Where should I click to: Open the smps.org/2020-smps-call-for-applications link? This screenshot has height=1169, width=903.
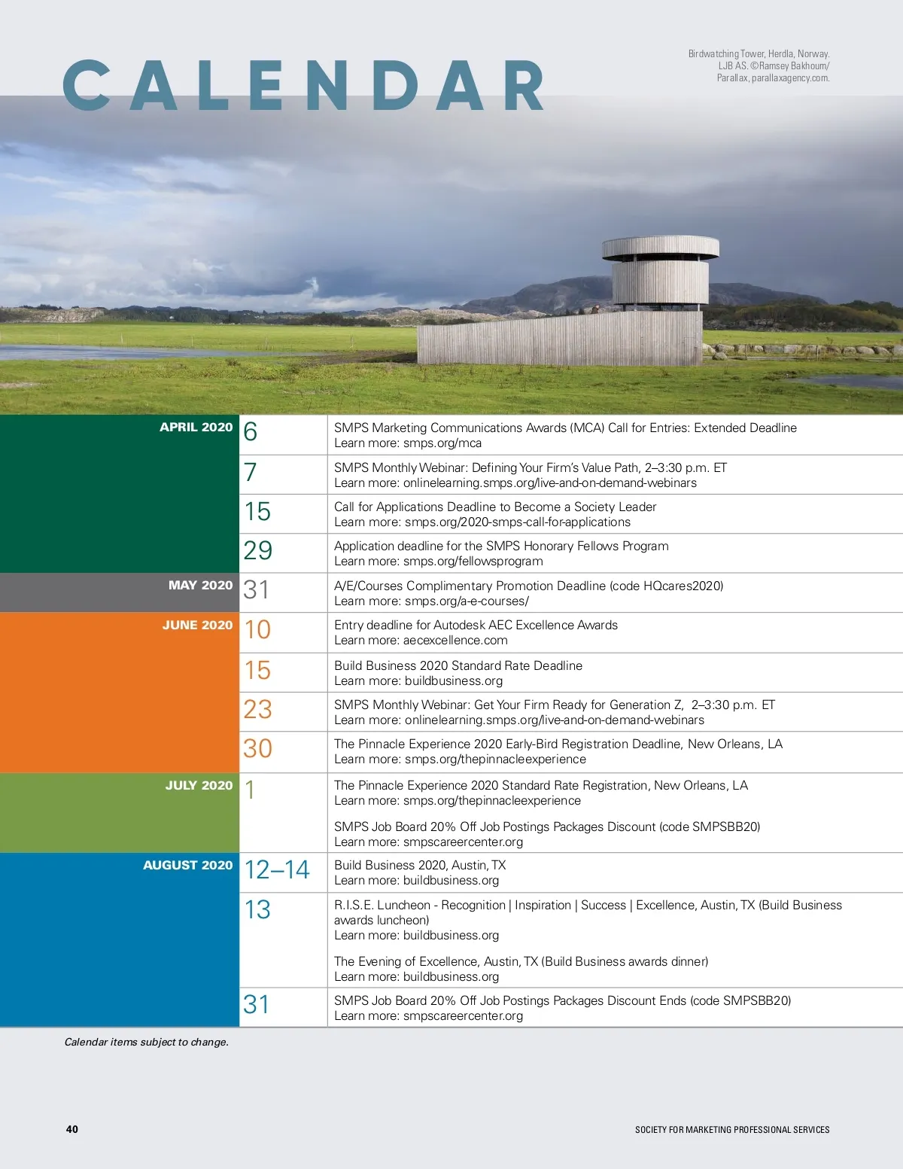point(517,522)
